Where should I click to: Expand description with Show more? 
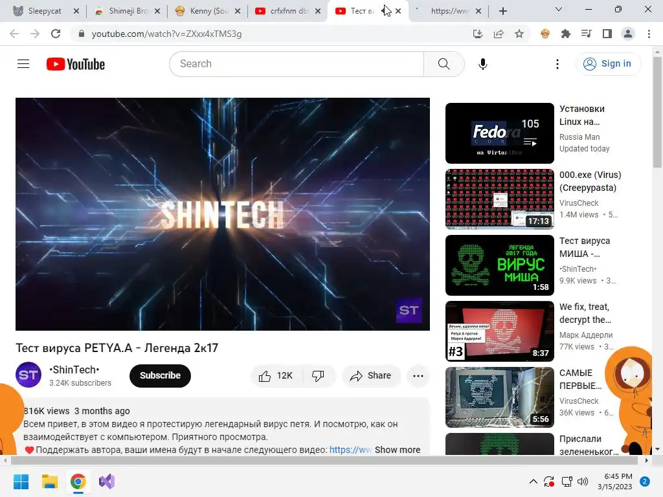coord(398,450)
